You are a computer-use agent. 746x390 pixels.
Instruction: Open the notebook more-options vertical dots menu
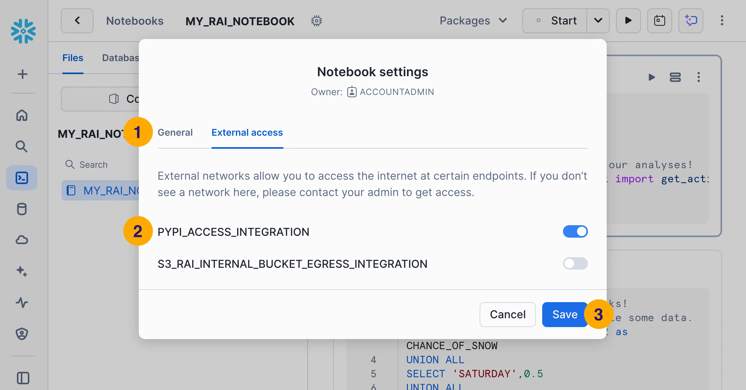pyautogui.click(x=722, y=21)
